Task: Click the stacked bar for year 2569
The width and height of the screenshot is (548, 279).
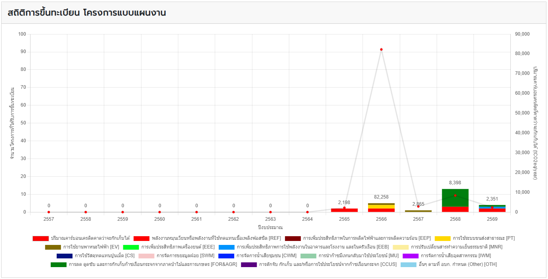Action: click(x=492, y=209)
